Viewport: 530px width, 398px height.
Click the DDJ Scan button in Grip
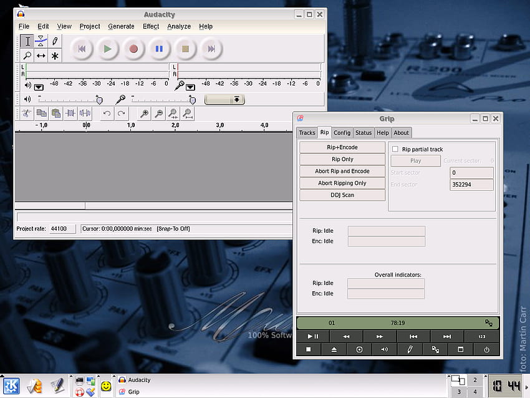(342, 195)
